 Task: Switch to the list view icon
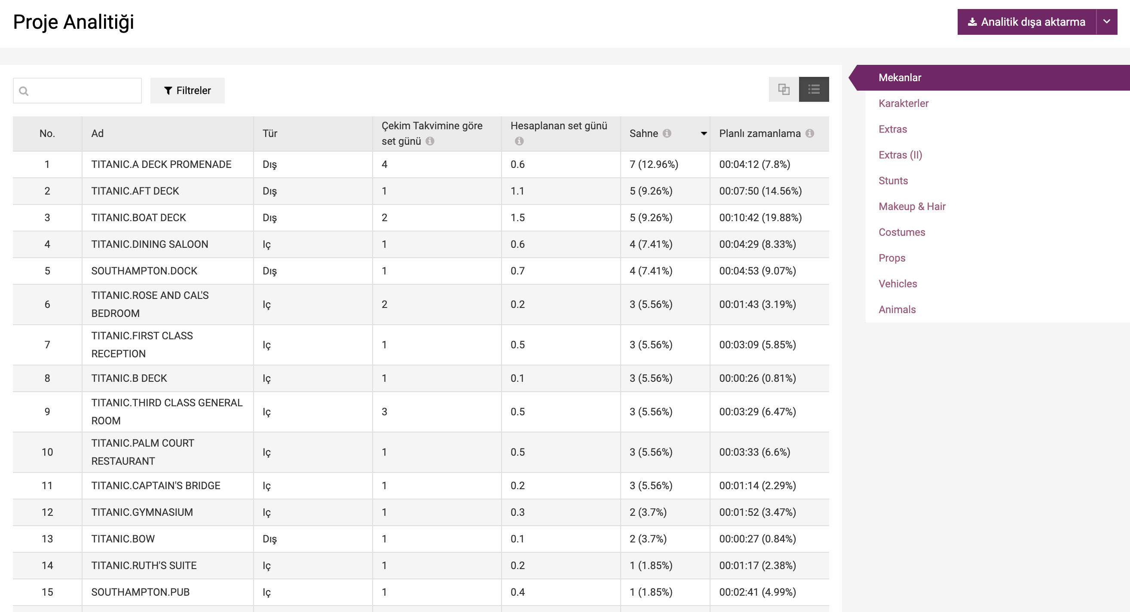(814, 89)
